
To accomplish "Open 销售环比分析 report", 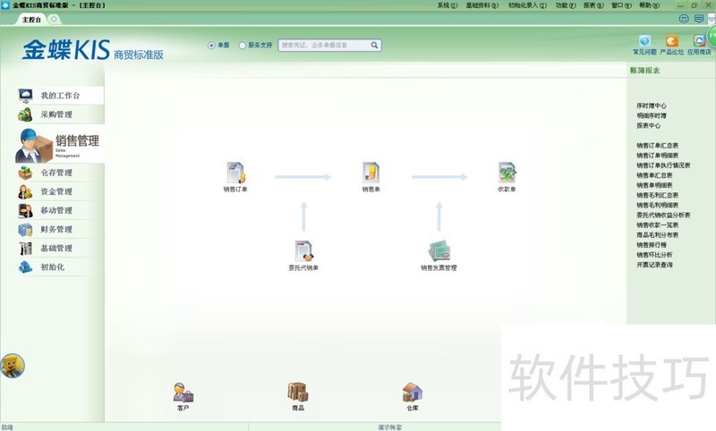I will tap(654, 255).
